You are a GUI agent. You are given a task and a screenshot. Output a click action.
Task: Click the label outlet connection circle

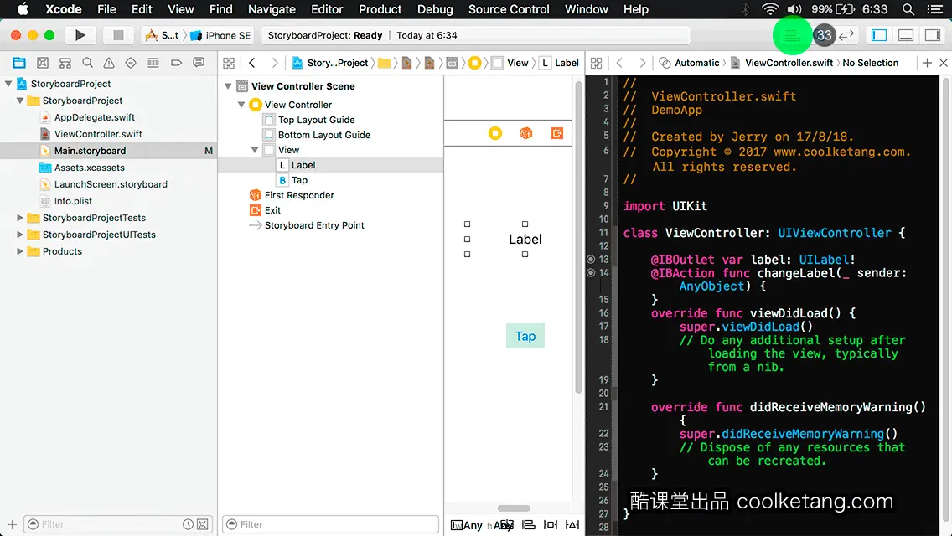pos(591,259)
